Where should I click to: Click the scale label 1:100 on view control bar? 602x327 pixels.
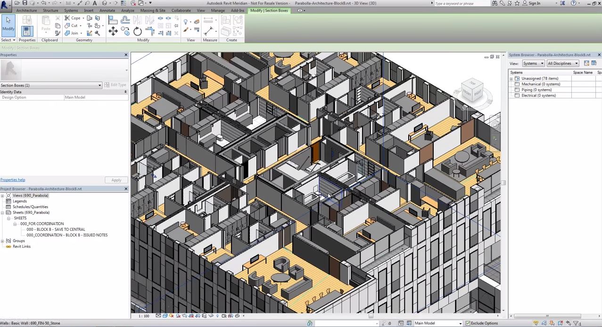pyautogui.click(x=143, y=316)
